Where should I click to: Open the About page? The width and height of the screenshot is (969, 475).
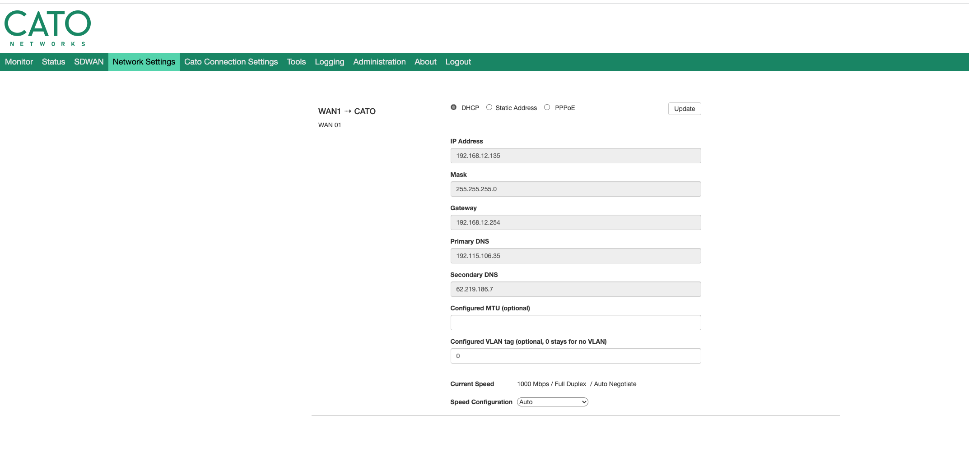(425, 62)
